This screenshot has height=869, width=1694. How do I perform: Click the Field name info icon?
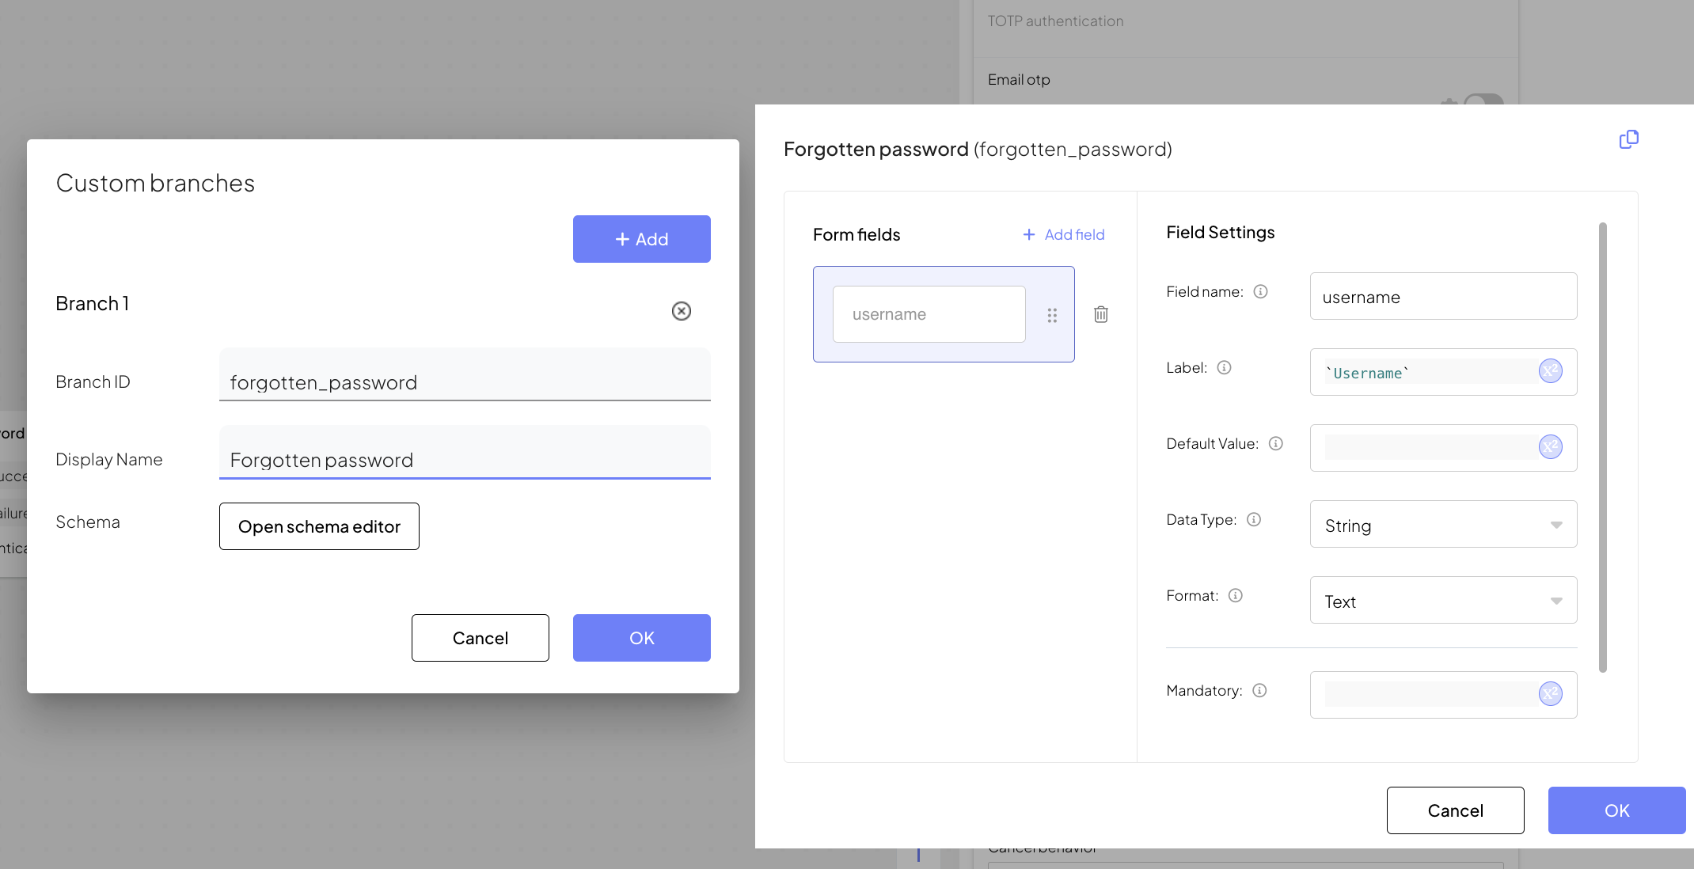click(1261, 292)
